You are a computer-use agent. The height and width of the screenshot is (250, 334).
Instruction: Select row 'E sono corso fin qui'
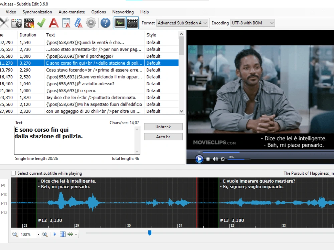[89, 63]
